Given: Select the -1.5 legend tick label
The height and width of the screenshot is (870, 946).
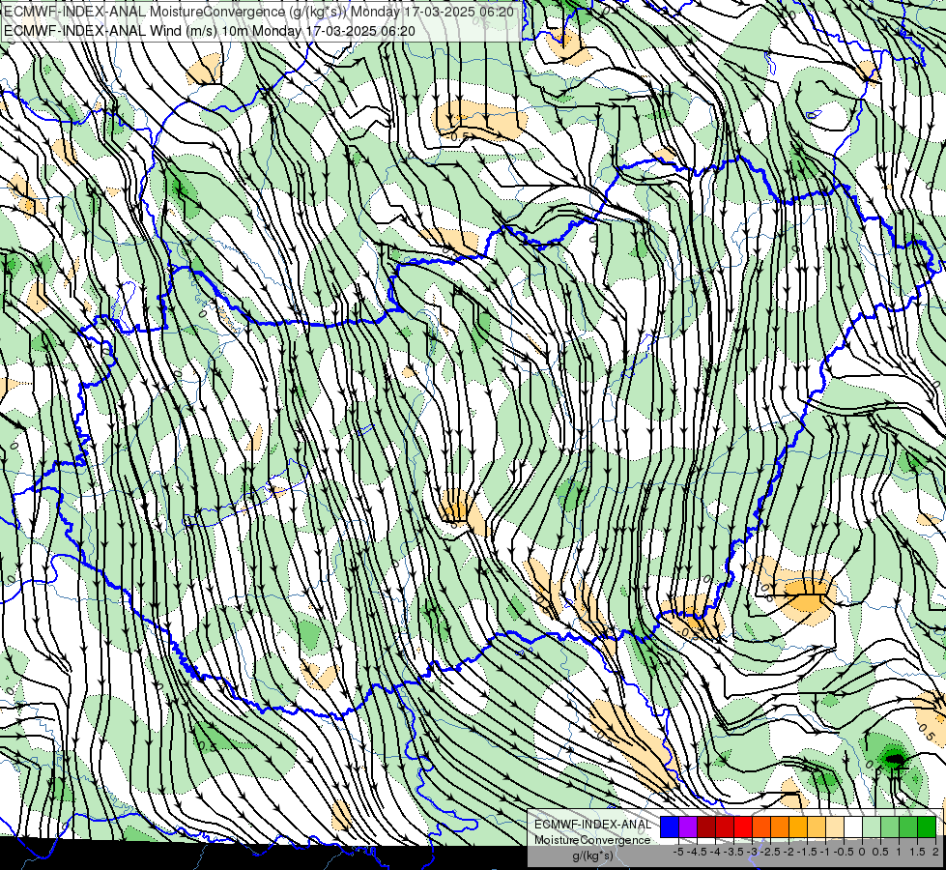Looking at the screenshot, I should pyautogui.click(x=807, y=852).
